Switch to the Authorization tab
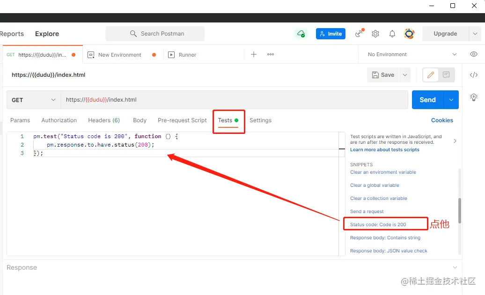Viewport: 485px width, 295px height. point(59,120)
